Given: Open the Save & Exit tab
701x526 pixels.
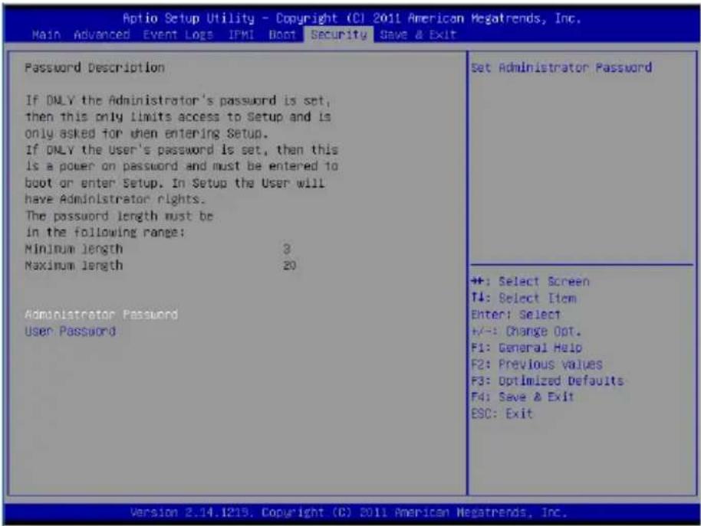Looking at the screenshot, I should [417, 34].
